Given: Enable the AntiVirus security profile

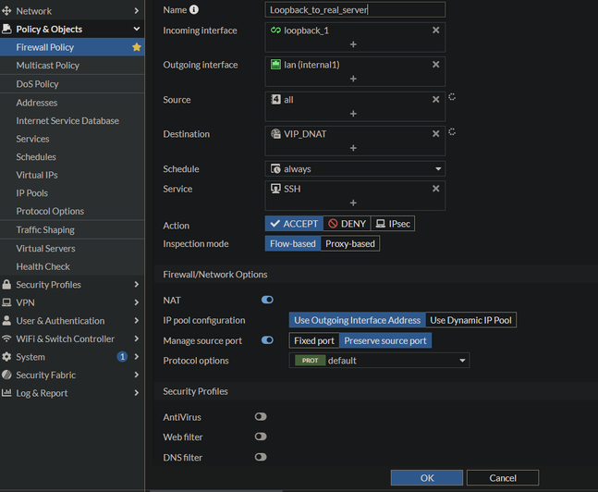Looking at the screenshot, I should tap(261, 417).
